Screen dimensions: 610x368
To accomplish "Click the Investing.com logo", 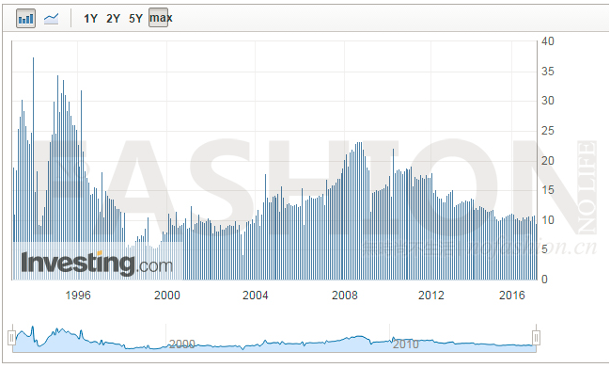I will click(x=97, y=264).
